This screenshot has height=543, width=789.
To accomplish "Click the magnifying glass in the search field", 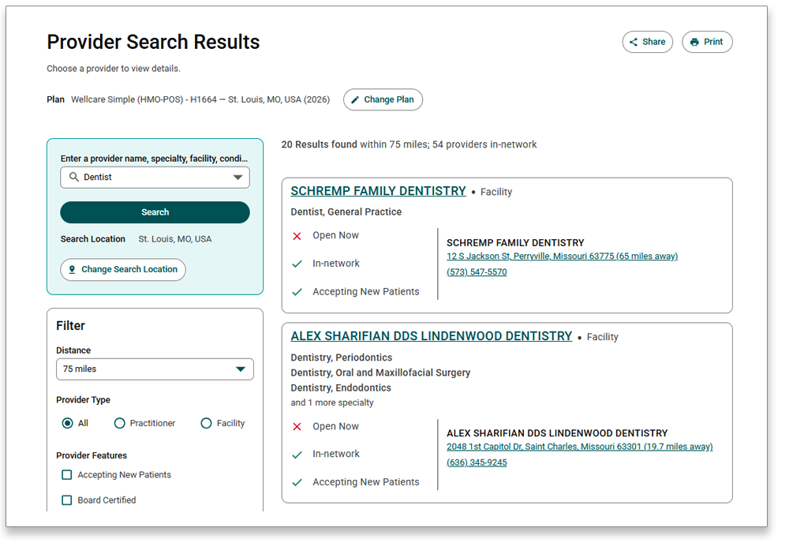I will 73,177.
